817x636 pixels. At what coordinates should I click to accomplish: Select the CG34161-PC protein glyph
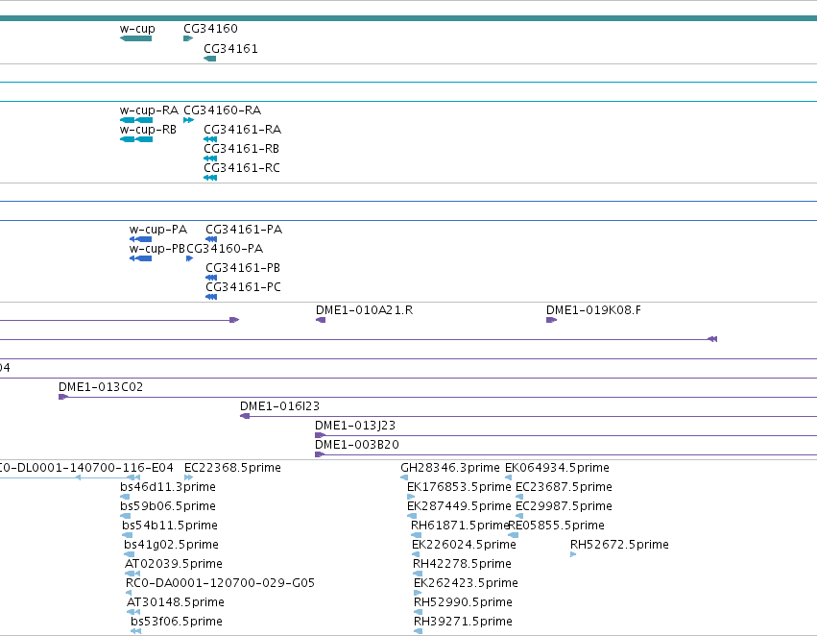click(211, 298)
